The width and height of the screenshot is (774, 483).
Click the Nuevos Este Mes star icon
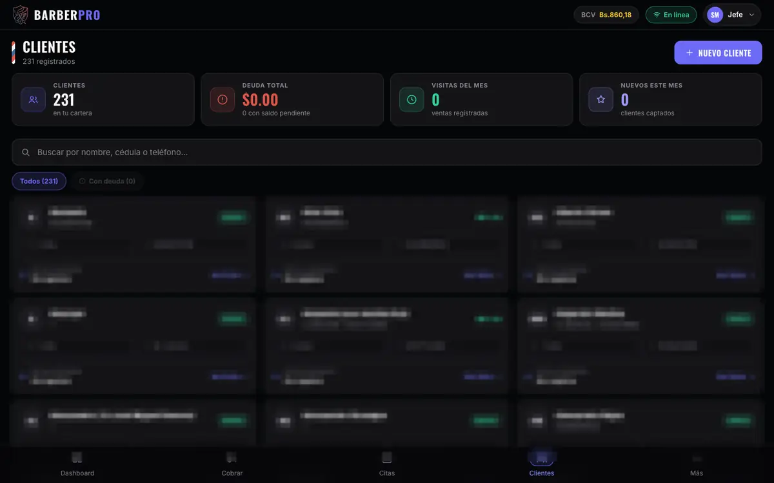click(600, 100)
